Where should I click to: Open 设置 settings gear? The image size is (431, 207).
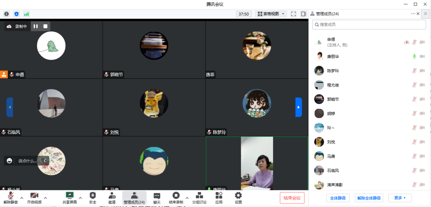click(238, 197)
